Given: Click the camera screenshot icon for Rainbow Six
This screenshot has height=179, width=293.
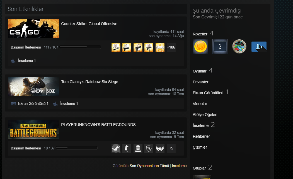Looking at the screenshot, I should (13, 103).
